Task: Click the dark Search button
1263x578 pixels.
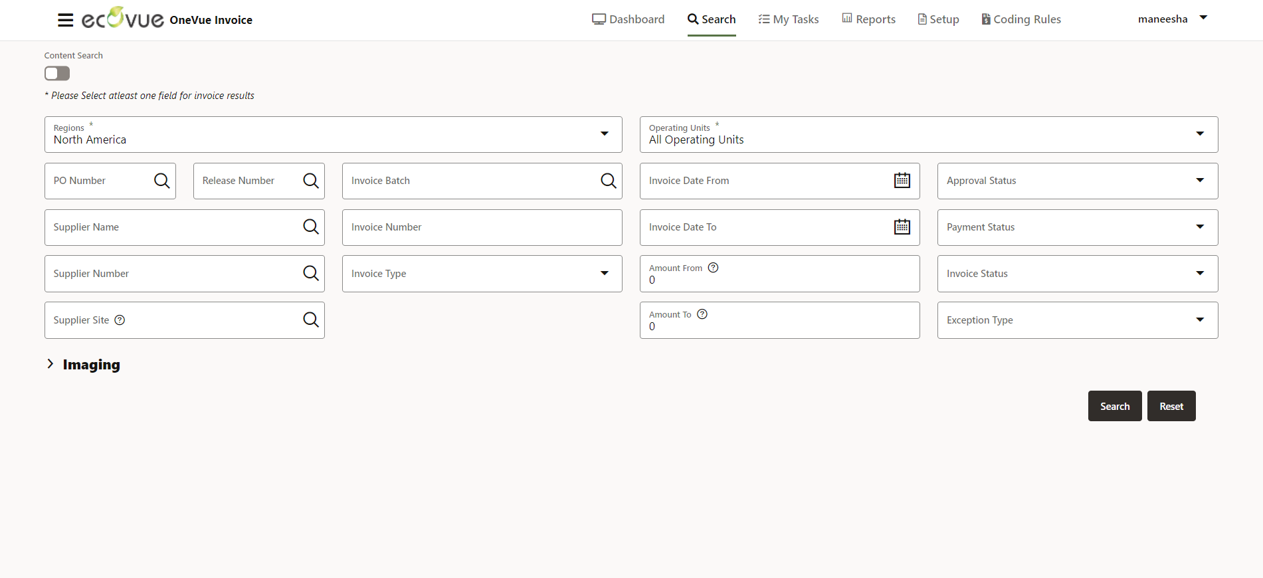Action: (1114, 406)
